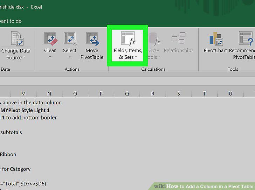
Task: Select column Q header
Action: [127, 93]
